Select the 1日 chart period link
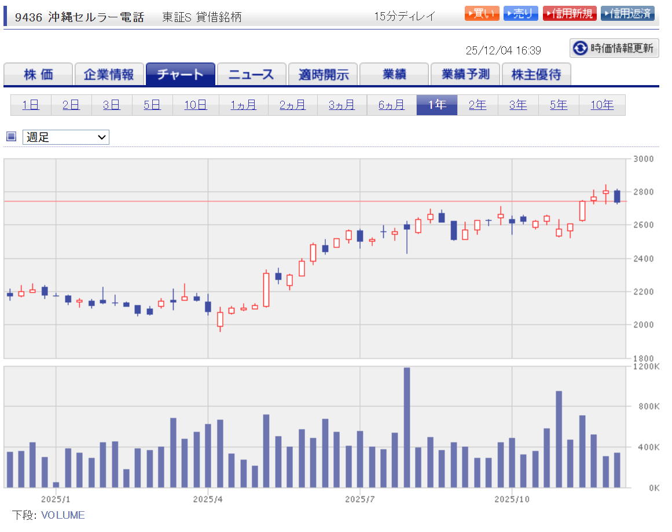 pyautogui.click(x=31, y=105)
